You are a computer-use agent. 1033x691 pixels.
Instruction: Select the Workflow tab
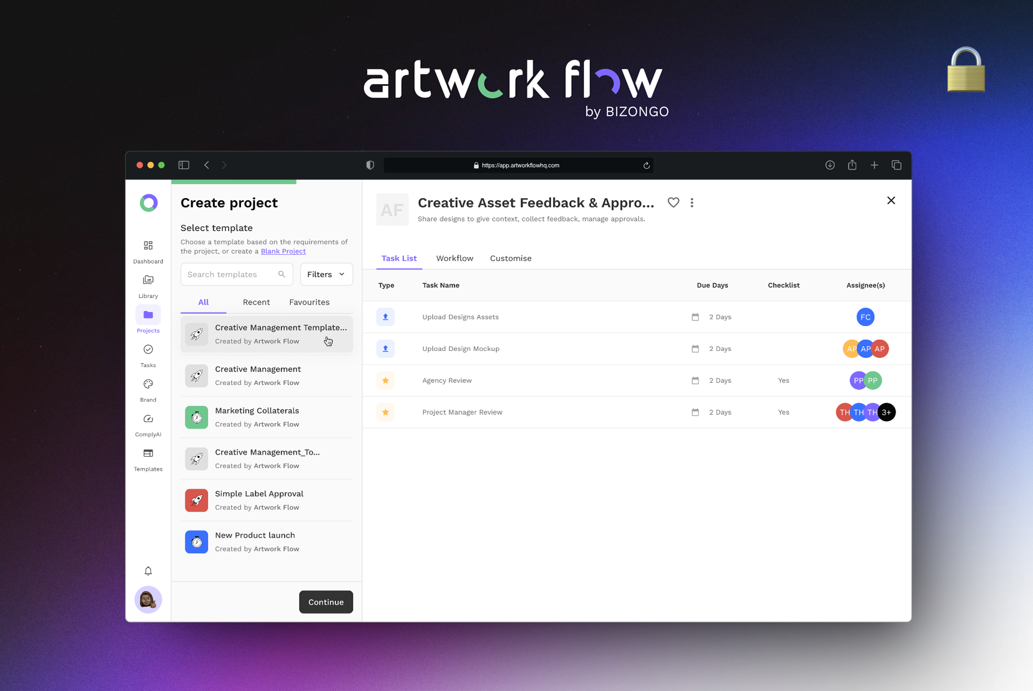tap(455, 259)
